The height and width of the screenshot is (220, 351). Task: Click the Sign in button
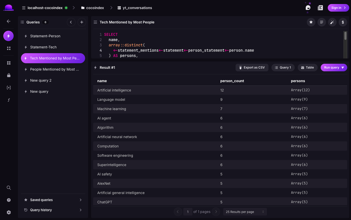(x=338, y=8)
